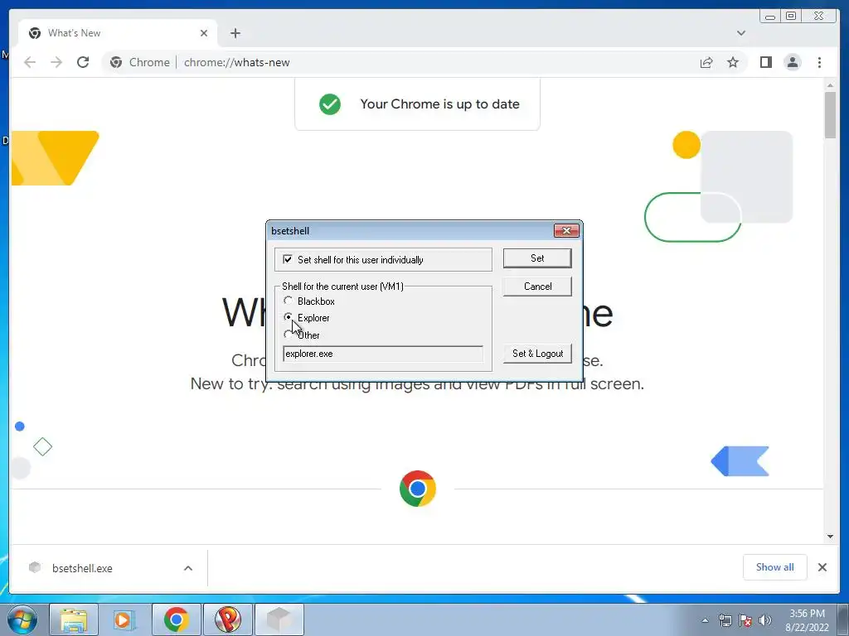Reload the whats-new page
Image resolution: width=849 pixels, height=636 pixels.
[83, 62]
